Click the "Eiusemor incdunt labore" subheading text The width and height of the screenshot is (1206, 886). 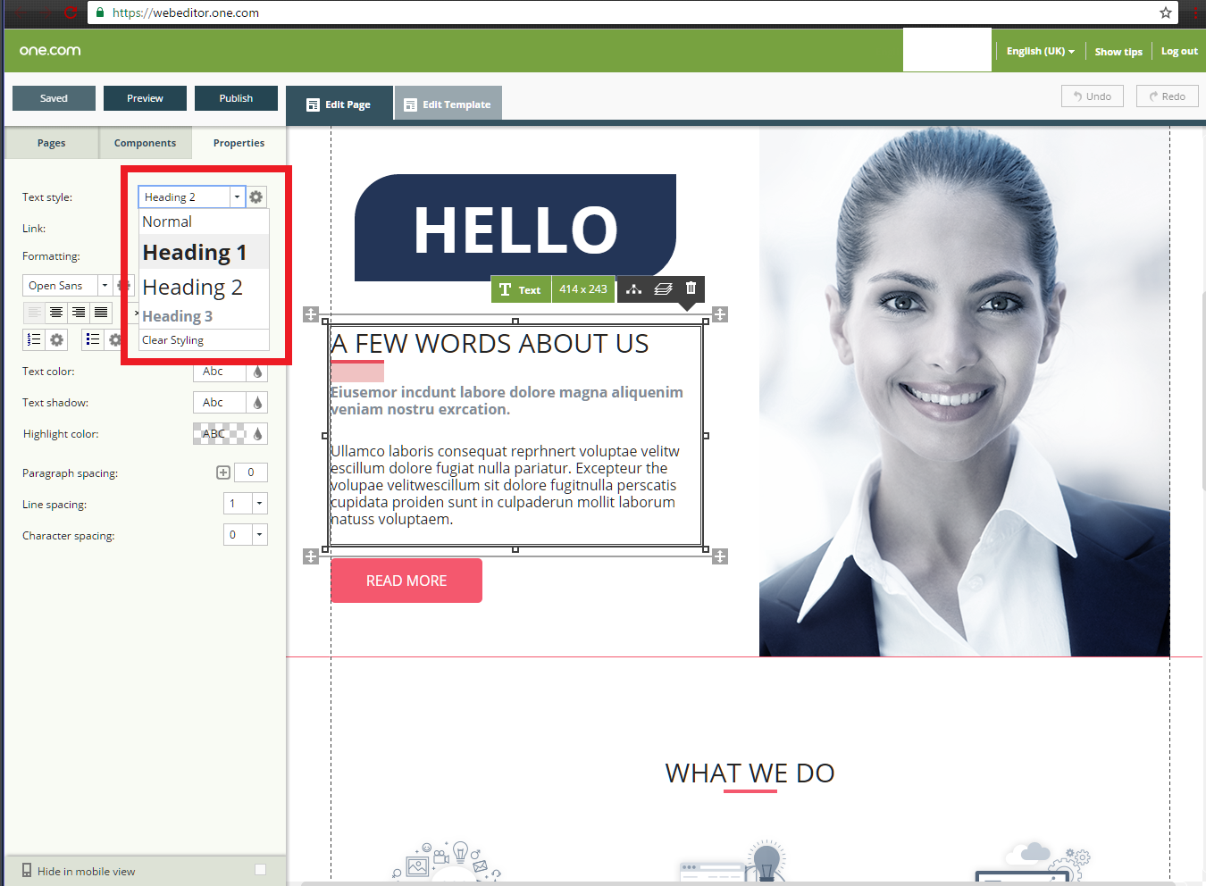(x=507, y=401)
